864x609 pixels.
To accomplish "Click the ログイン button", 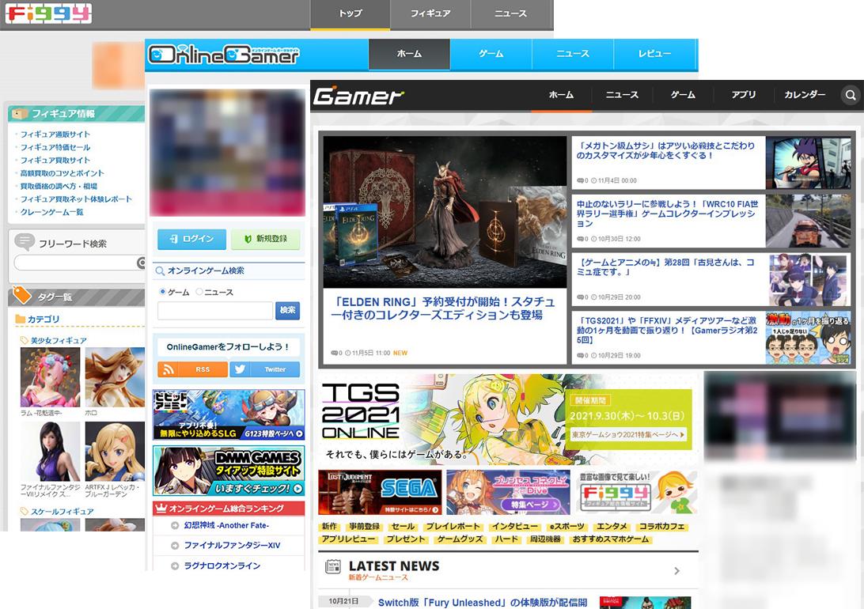I will click(x=191, y=239).
